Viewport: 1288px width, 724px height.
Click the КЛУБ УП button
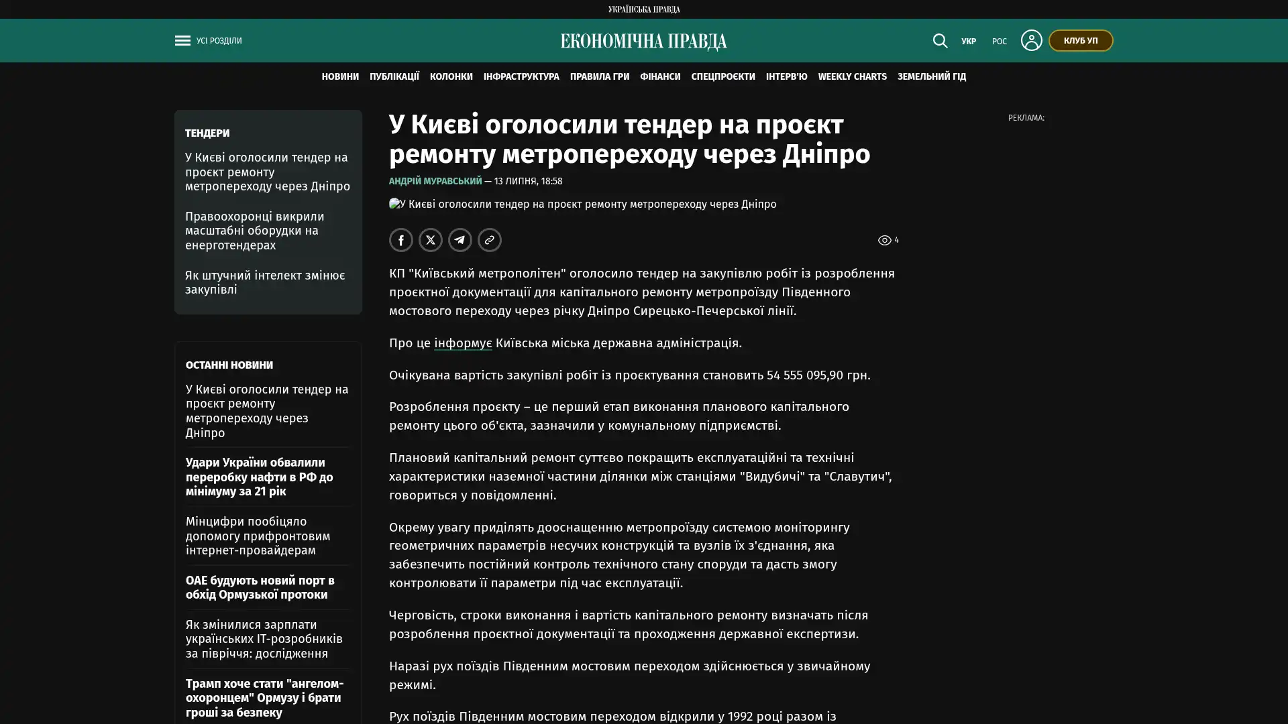(1081, 41)
